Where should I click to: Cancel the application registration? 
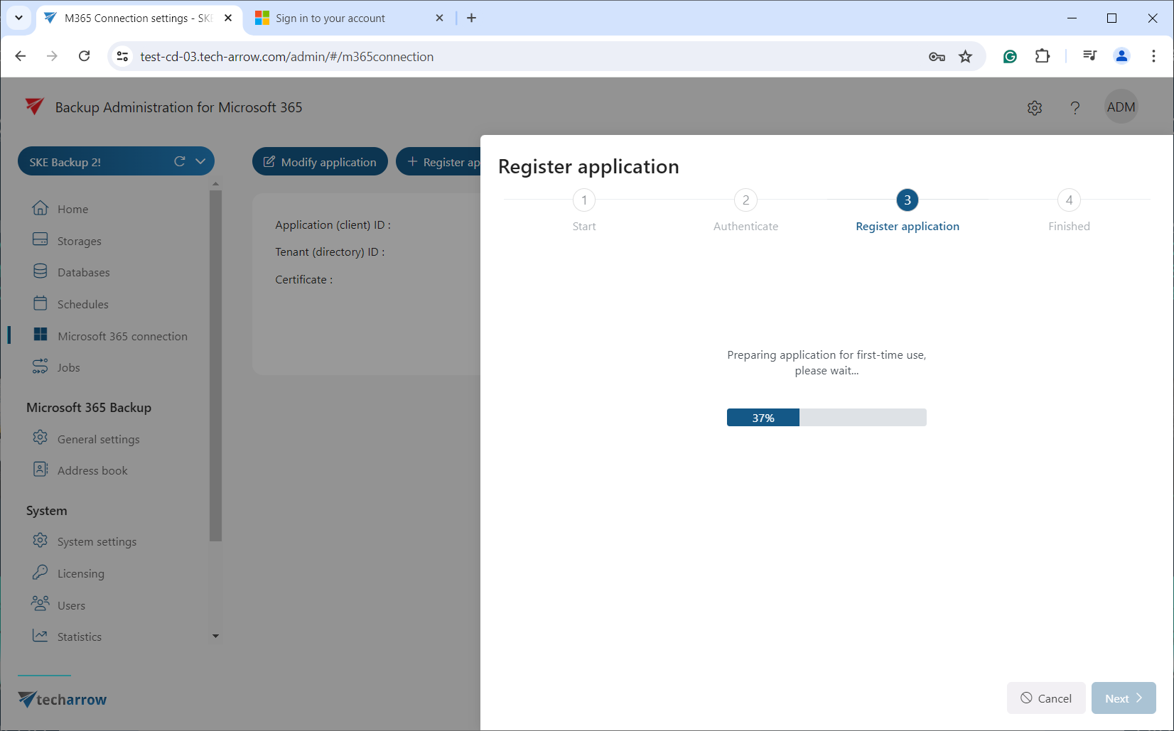click(x=1046, y=698)
